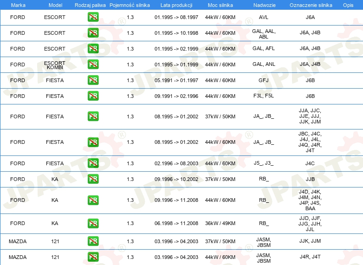Select the body code AVL

(264, 17)
